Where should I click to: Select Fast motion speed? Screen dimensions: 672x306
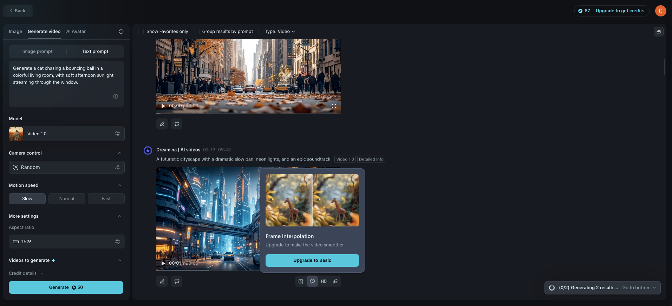tap(106, 199)
